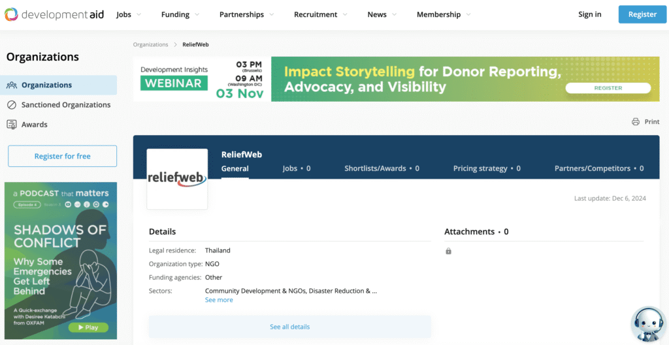
Task: Click the blue Register button
Action: coord(642,14)
